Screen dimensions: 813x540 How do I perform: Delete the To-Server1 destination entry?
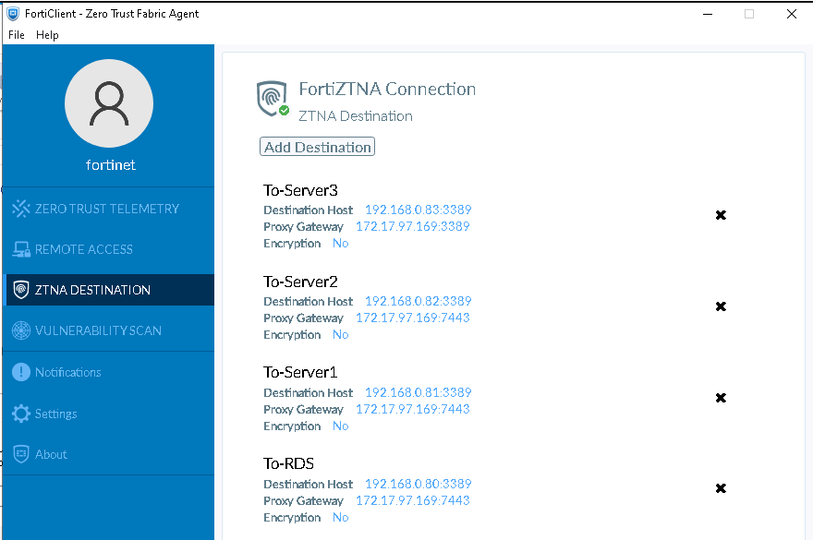tap(721, 398)
